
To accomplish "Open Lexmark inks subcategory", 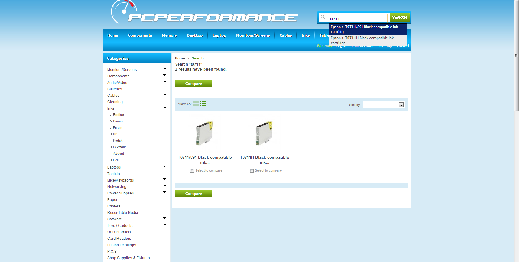I will tap(119, 147).
